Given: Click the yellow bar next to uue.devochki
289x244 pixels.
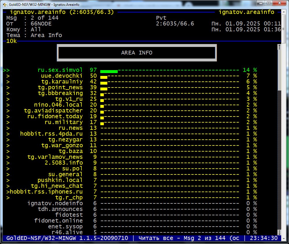Looking at the screenshot, I should coord(104,77).
